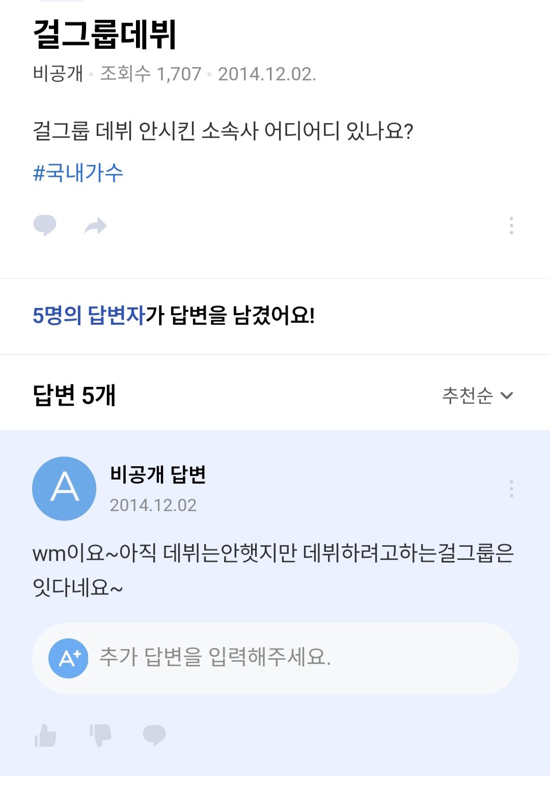The height and width of the screenshot is (786, 550).
Task: Tap the 비공개 author label under the title
Action: 58,74
